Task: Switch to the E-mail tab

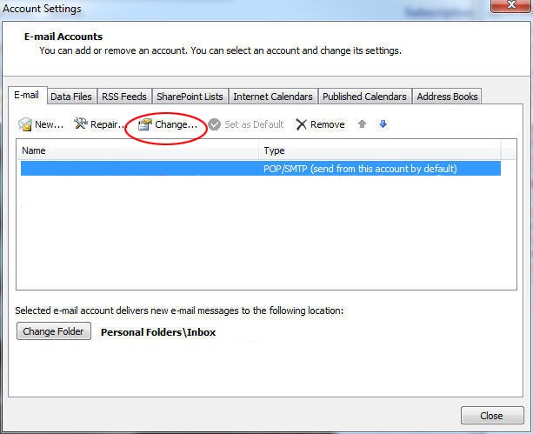Action: 26,96
